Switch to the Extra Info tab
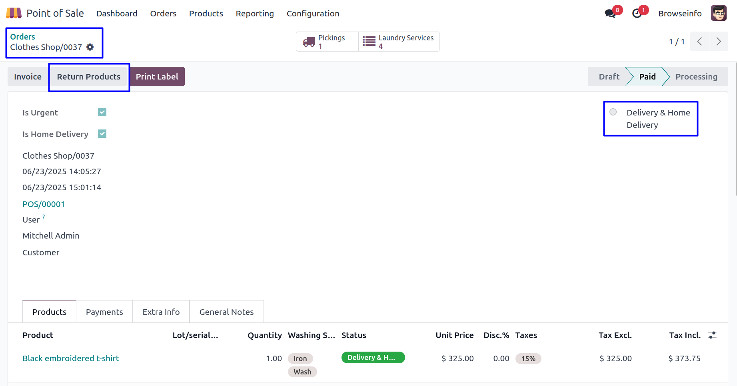This screenshot has height=386, width=737. (x=161, y=312)
